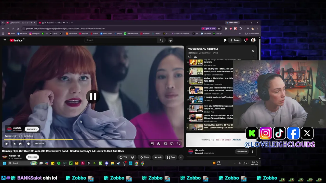Toggle closed captions on the player
The image size is (326, 183).
152,144
